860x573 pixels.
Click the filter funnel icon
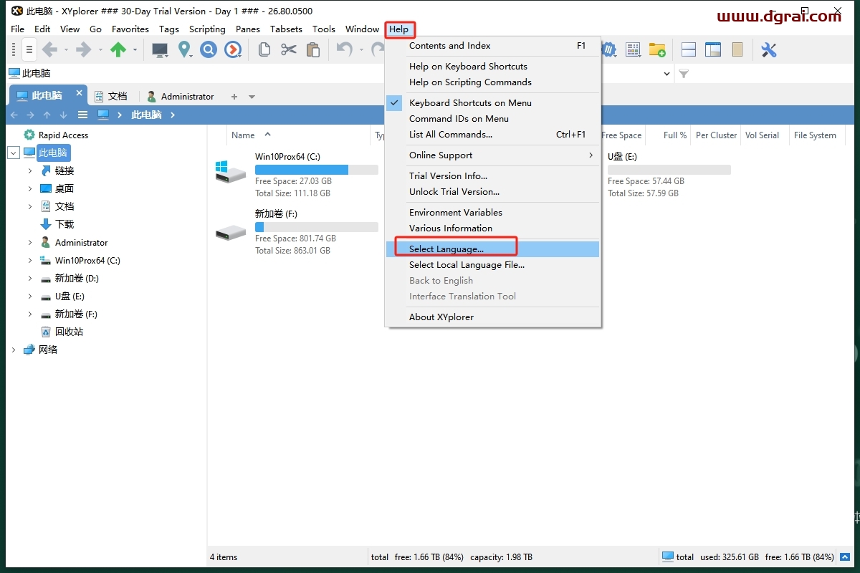tap(684, 73)
